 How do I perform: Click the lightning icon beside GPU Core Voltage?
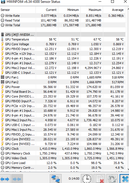(x=2, y=44)
